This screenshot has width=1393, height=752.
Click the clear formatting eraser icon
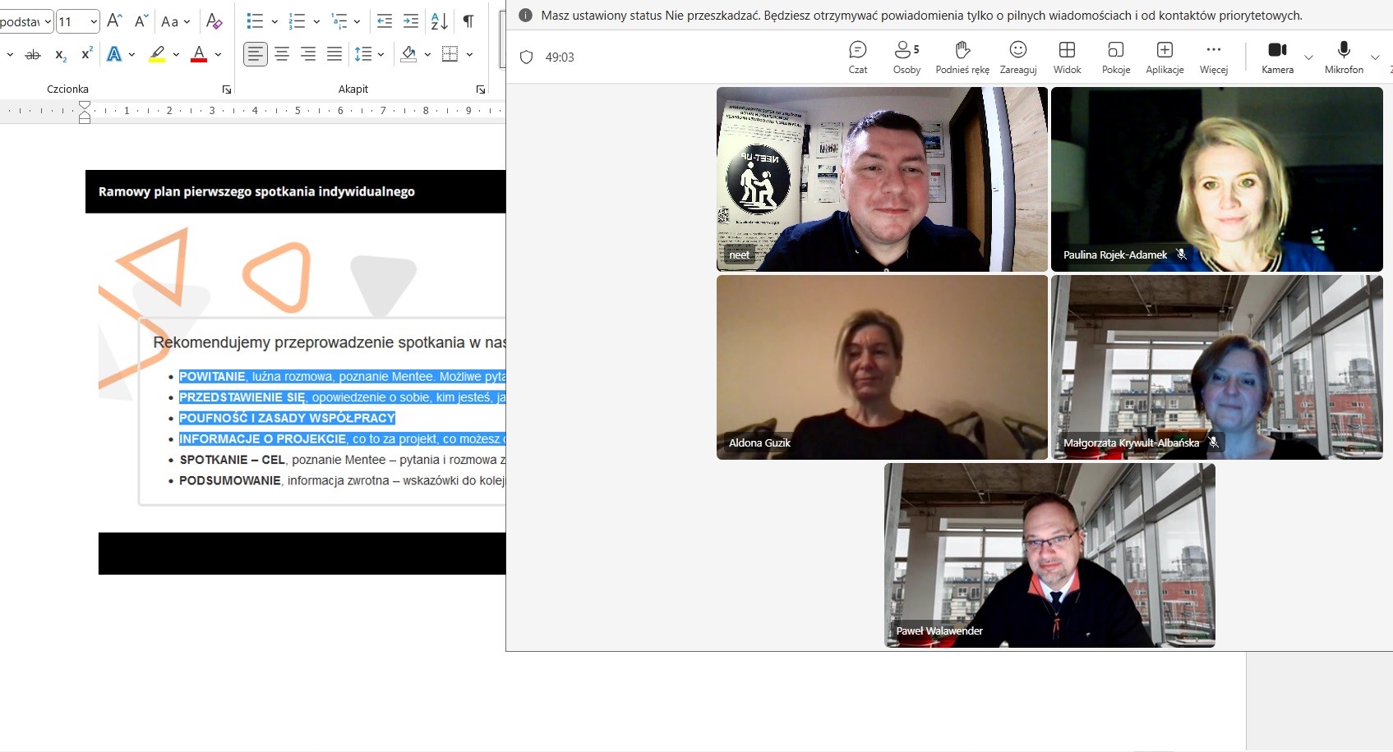click(x=214, y=21)
